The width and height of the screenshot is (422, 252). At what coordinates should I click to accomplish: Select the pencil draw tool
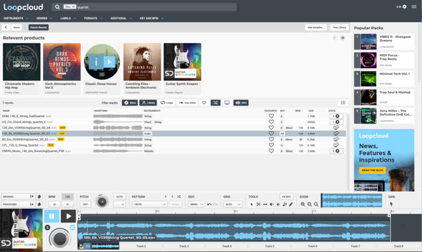(x=291, y=205)
